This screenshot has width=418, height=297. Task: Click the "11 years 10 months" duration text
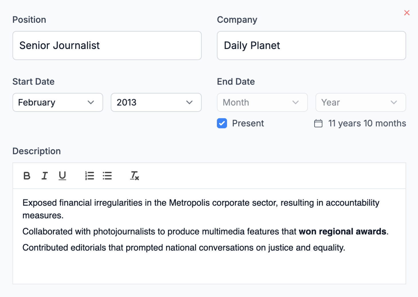[367, 123]
